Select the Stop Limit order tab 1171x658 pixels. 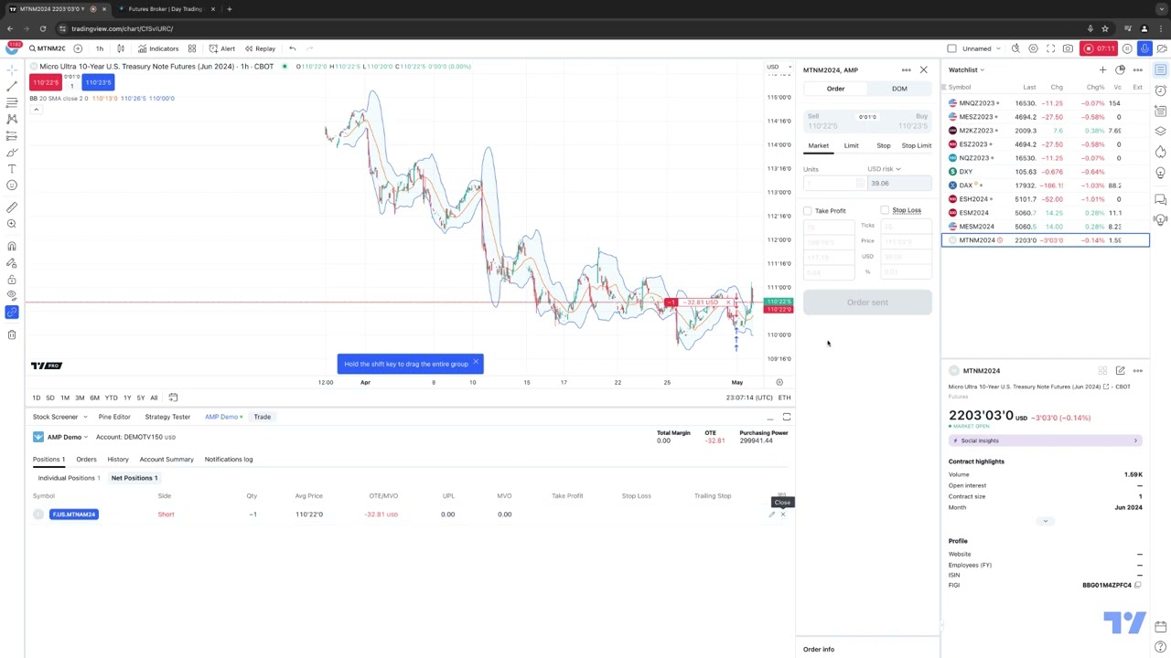click(x=916, y=145)
